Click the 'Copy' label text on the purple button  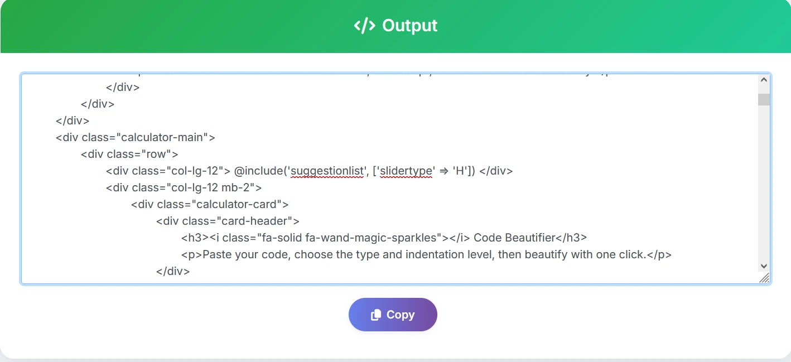[401, 314]
